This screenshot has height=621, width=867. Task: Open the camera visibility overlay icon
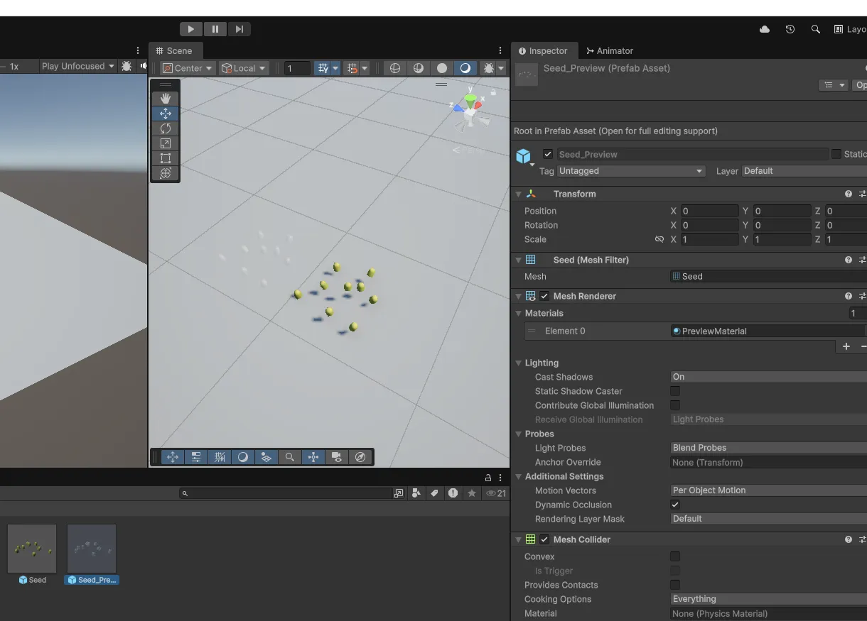pyautogui.click(x=337, y=457)
